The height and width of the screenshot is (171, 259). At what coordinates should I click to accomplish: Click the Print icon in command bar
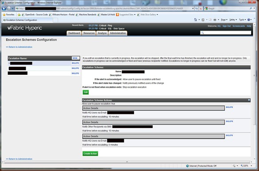pos(215,20)
